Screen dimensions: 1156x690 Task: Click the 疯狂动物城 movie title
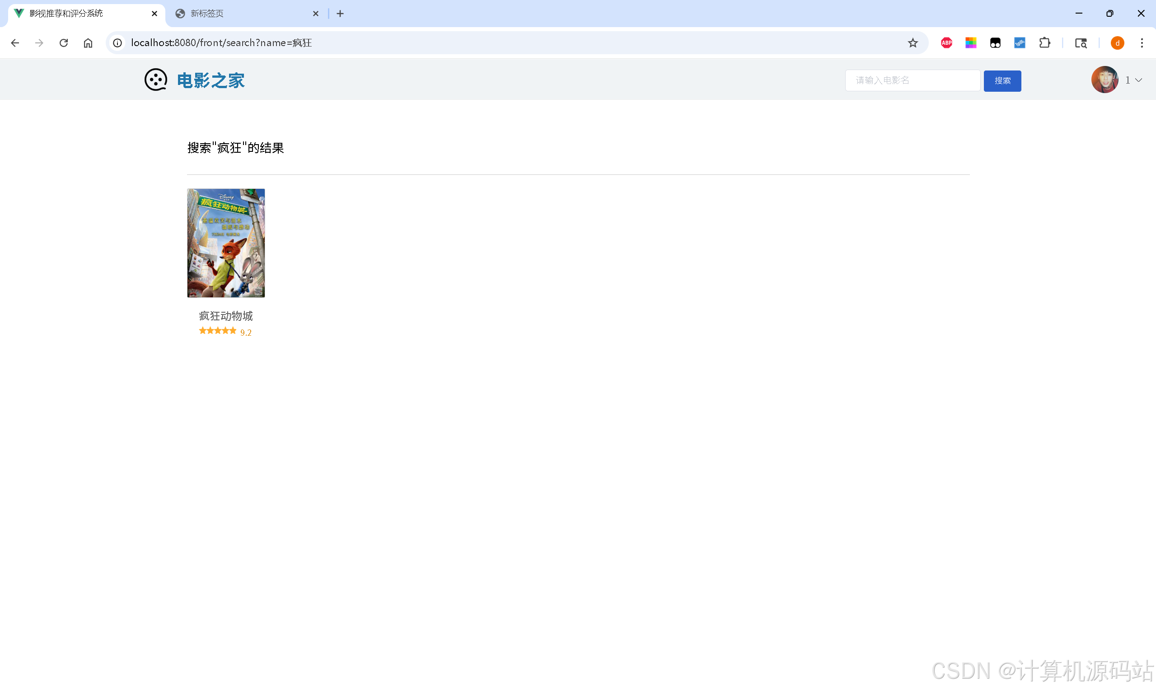tap(226, 316)
